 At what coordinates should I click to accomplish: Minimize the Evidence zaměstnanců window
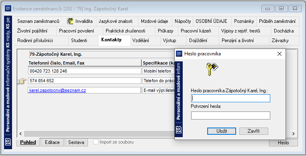(x=268, y=8)
